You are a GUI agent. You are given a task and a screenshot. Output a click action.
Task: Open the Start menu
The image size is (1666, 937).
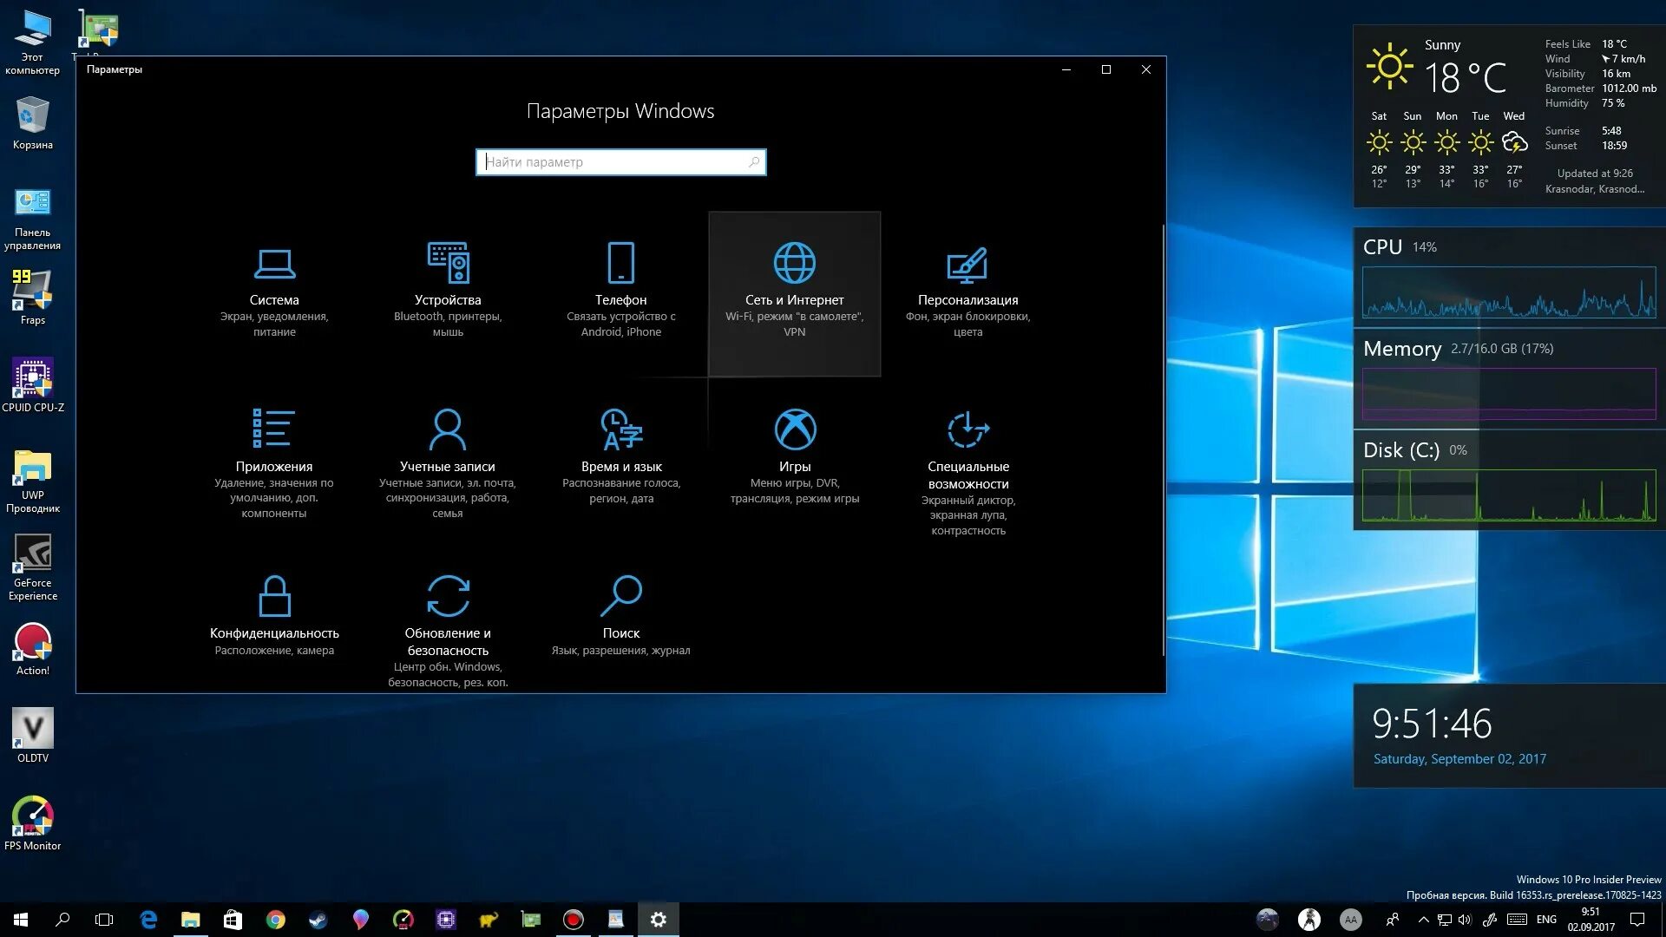tap(18, 920)
